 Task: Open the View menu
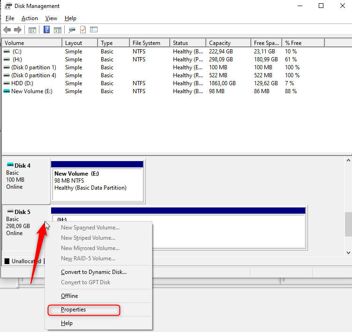(x=51, y=18)
